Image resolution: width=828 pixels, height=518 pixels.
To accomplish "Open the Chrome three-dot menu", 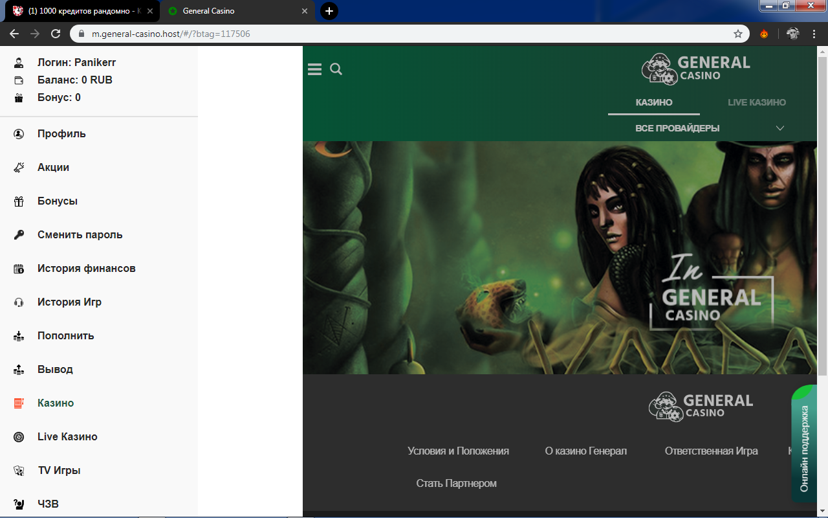I will 814,34.
